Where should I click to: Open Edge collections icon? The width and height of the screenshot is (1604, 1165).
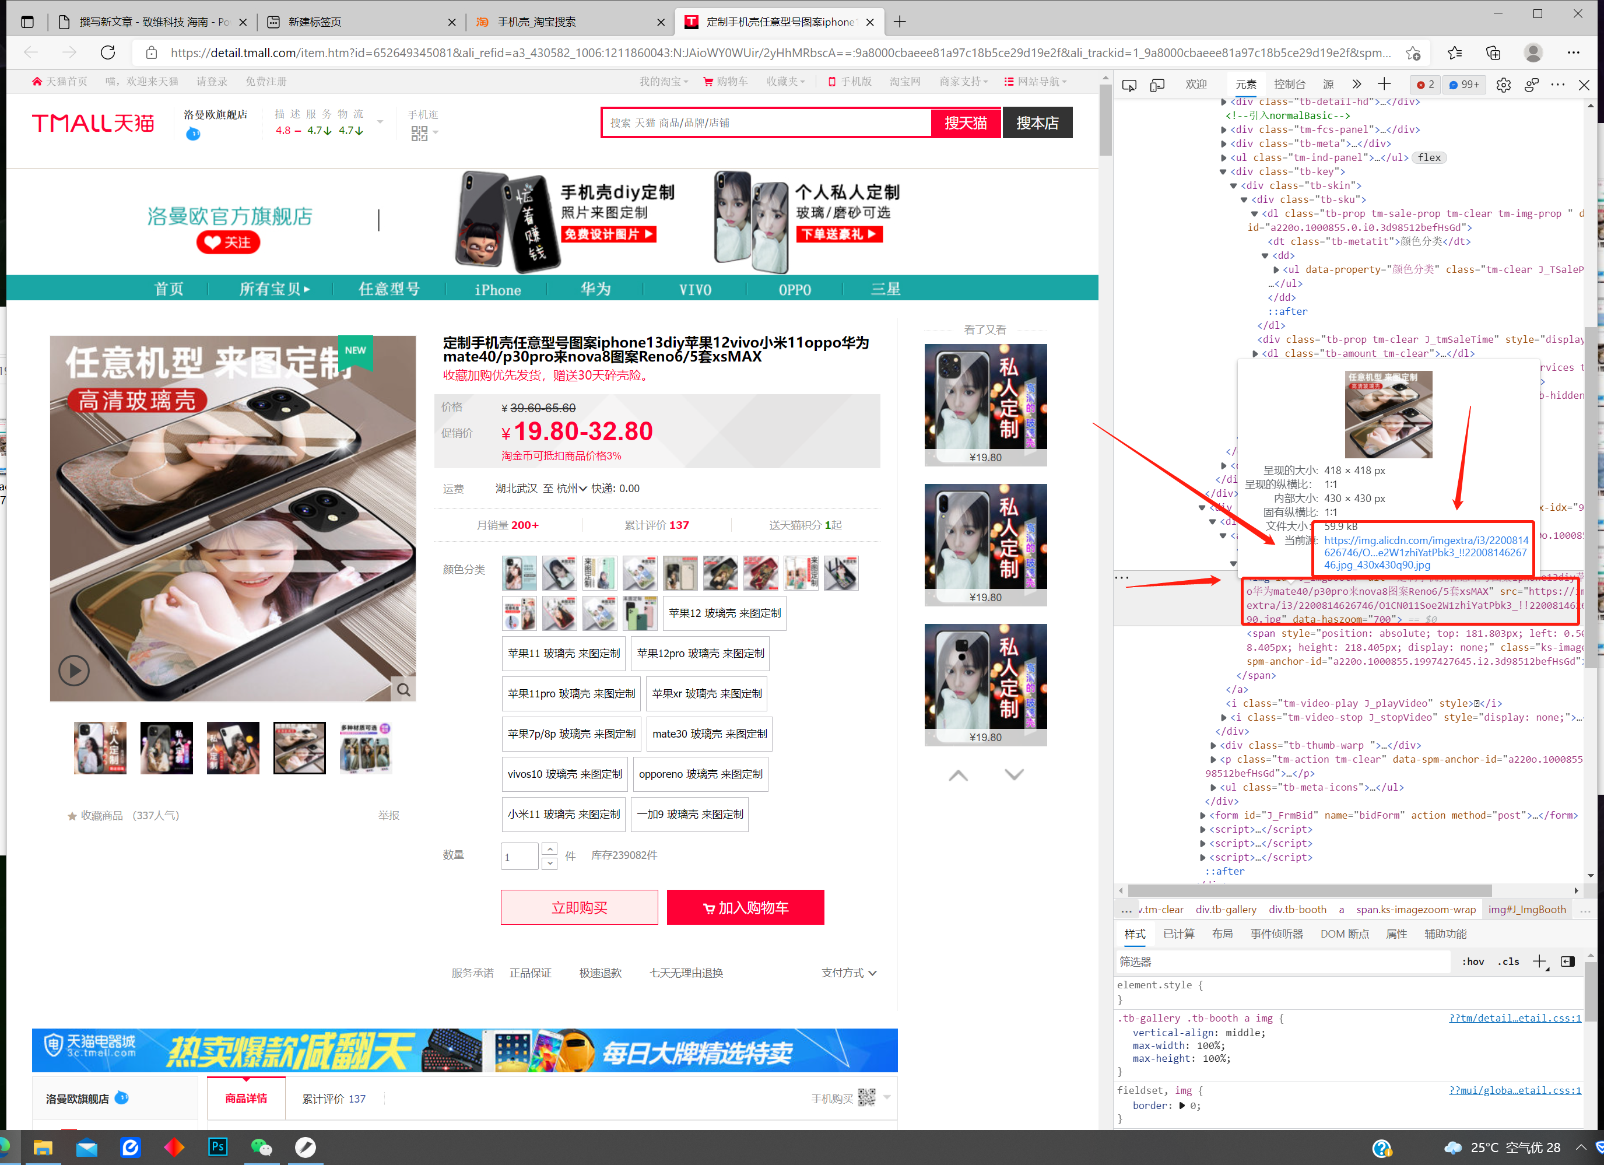(1493, 52)
